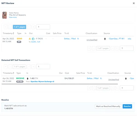
Task: Copy the RECEIVE row transaction ID icon
Action: tap(101, 78)
